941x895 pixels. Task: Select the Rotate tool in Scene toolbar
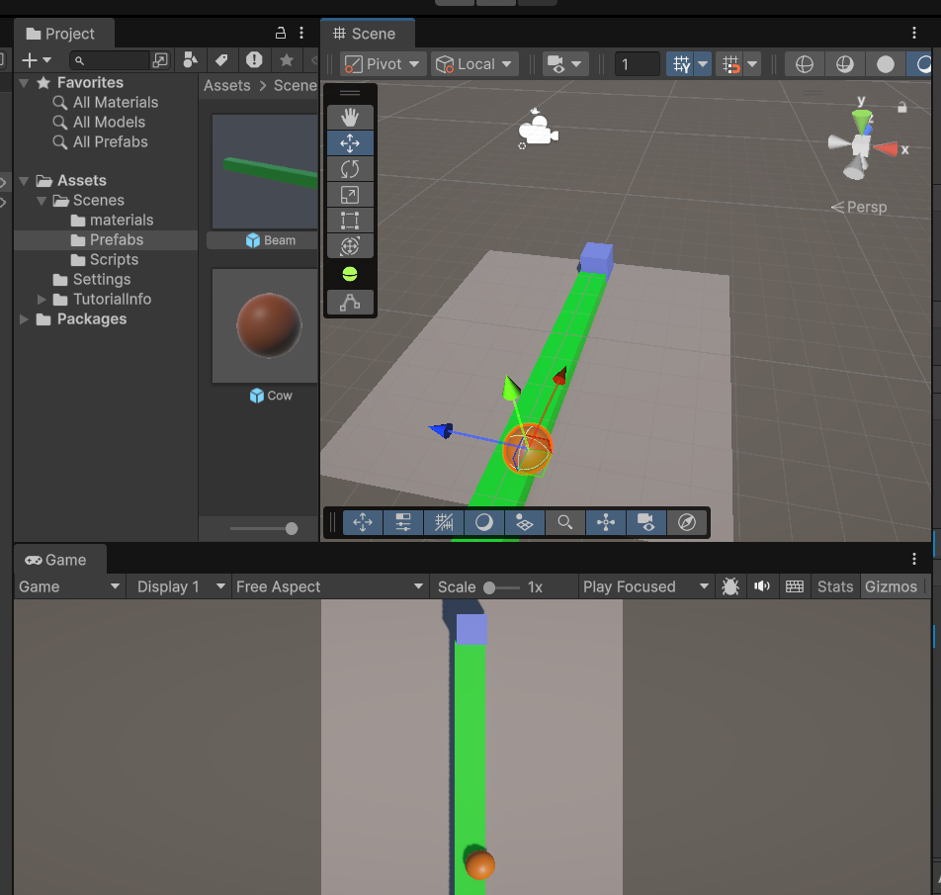point(350,169)
